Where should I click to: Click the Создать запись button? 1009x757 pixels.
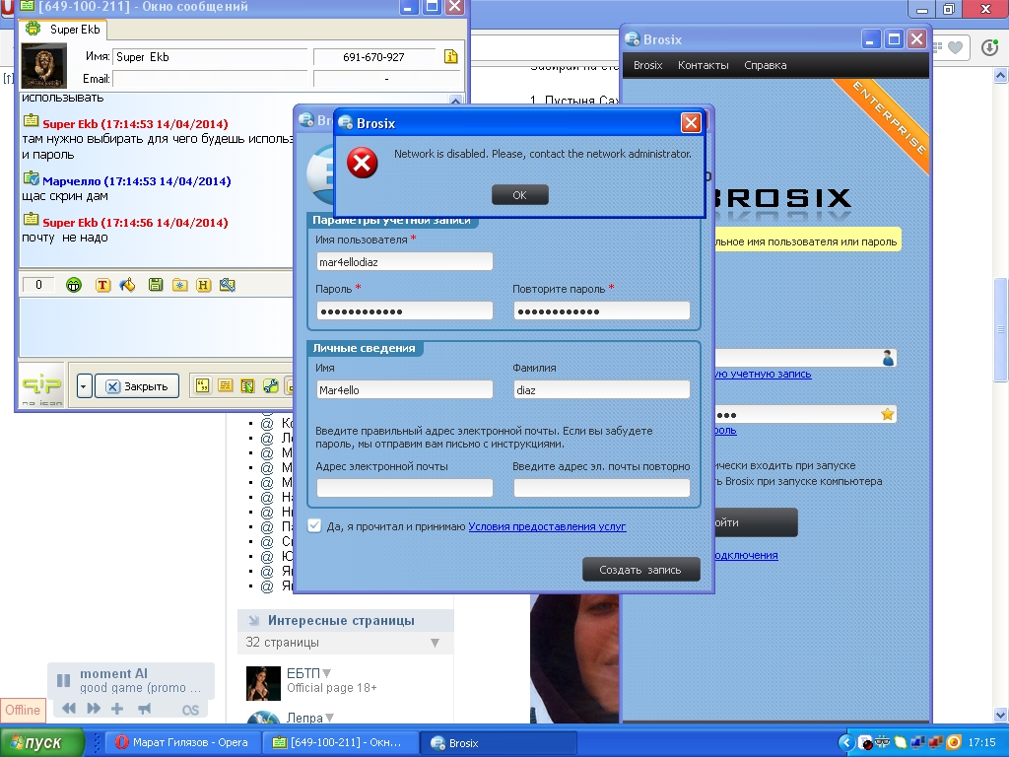click(x=640, y=570)
